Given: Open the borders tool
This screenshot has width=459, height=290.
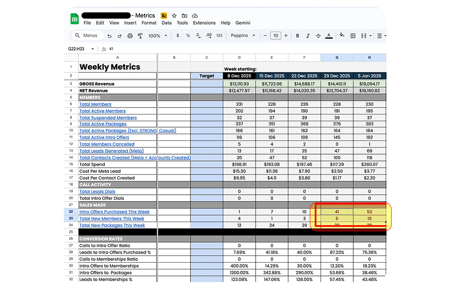Looking at the screenshot, I should [353, 36].
